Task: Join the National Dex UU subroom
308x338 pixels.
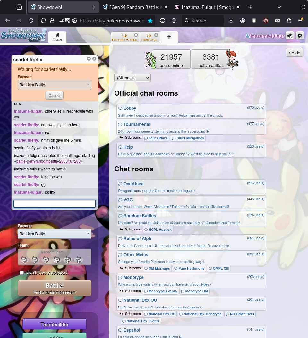Action: pyautogui.click(x=160, y=314)
